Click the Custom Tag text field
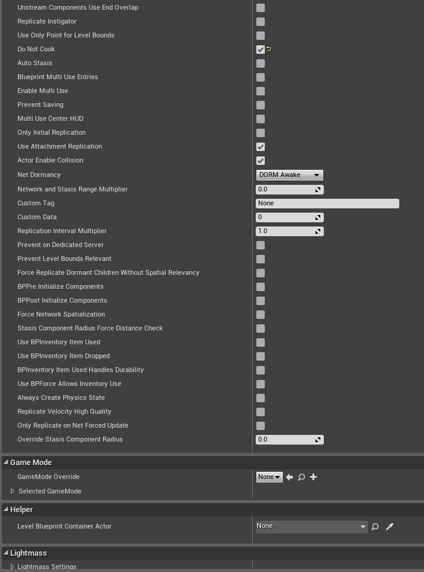This screenshot has height=572, width=424. click(x=327, y=203)
